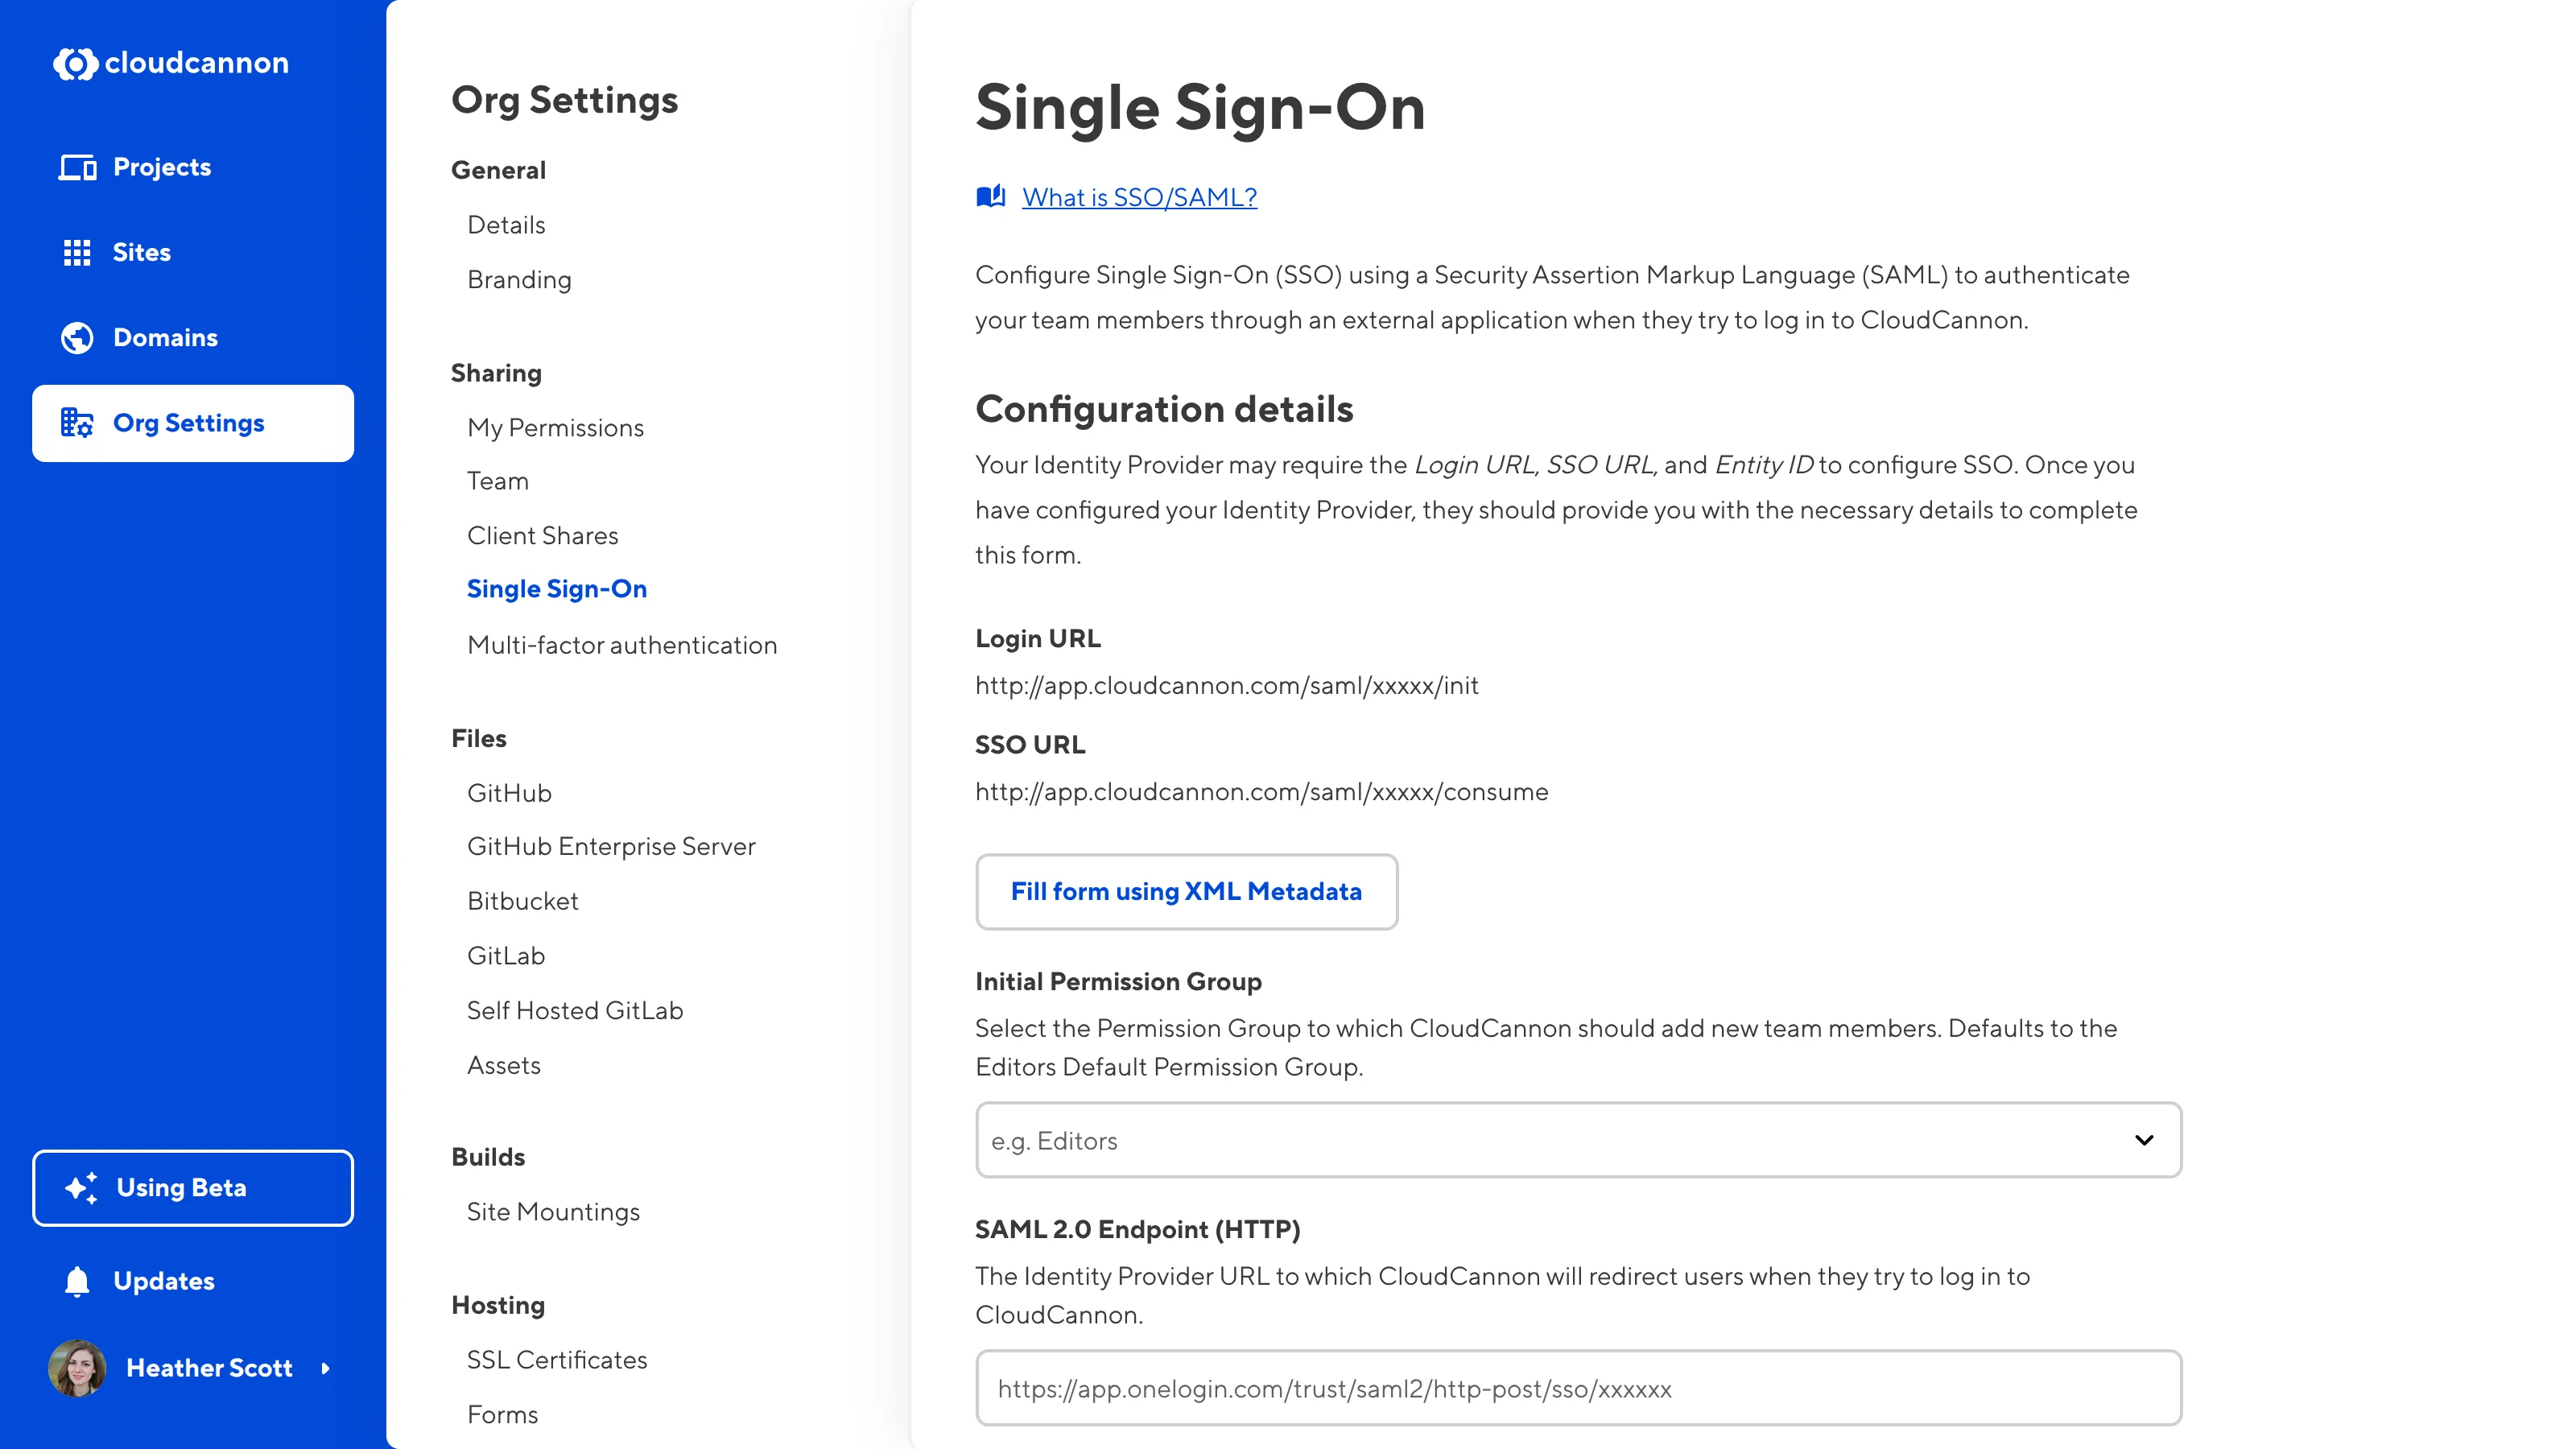Select GitHub Enterprise Server under Files
Viewport: 2576px width, 1449px height.
[x=611, y=846]
